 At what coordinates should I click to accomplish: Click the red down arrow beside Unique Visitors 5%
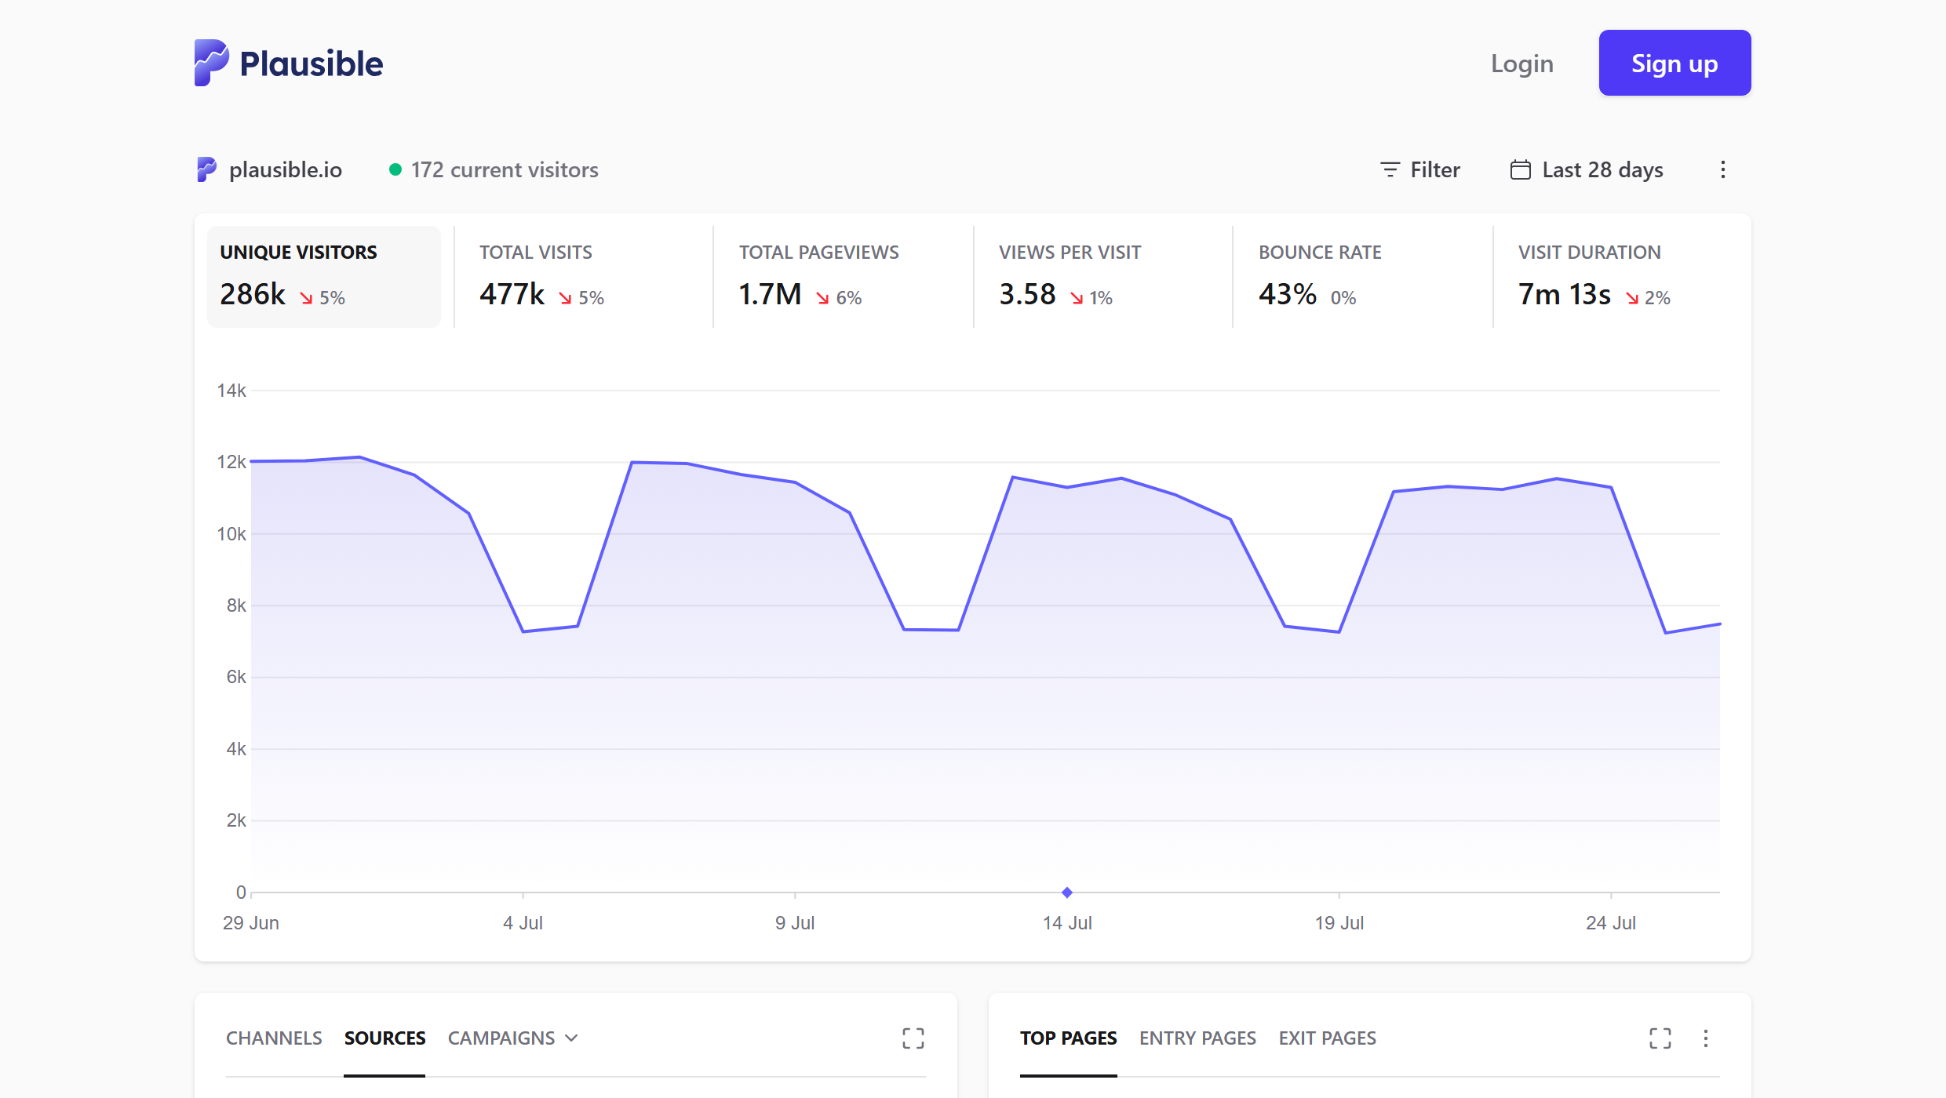pyautogui.click(x=306, y=298)
